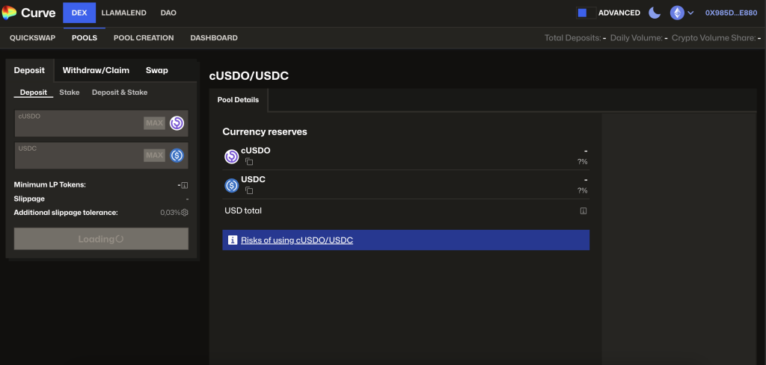
Task: Click info icon beside Minimum LP Tokens
Action: (x=185, y=185)
